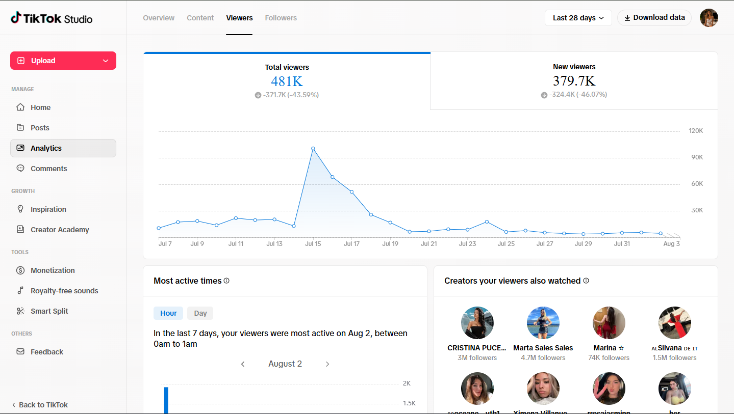
Task: Expand the Last 28 days dropdown
Action: tap(578, 18)
